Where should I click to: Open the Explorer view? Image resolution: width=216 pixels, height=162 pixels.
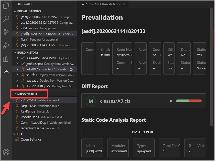(x=6, y=6)
